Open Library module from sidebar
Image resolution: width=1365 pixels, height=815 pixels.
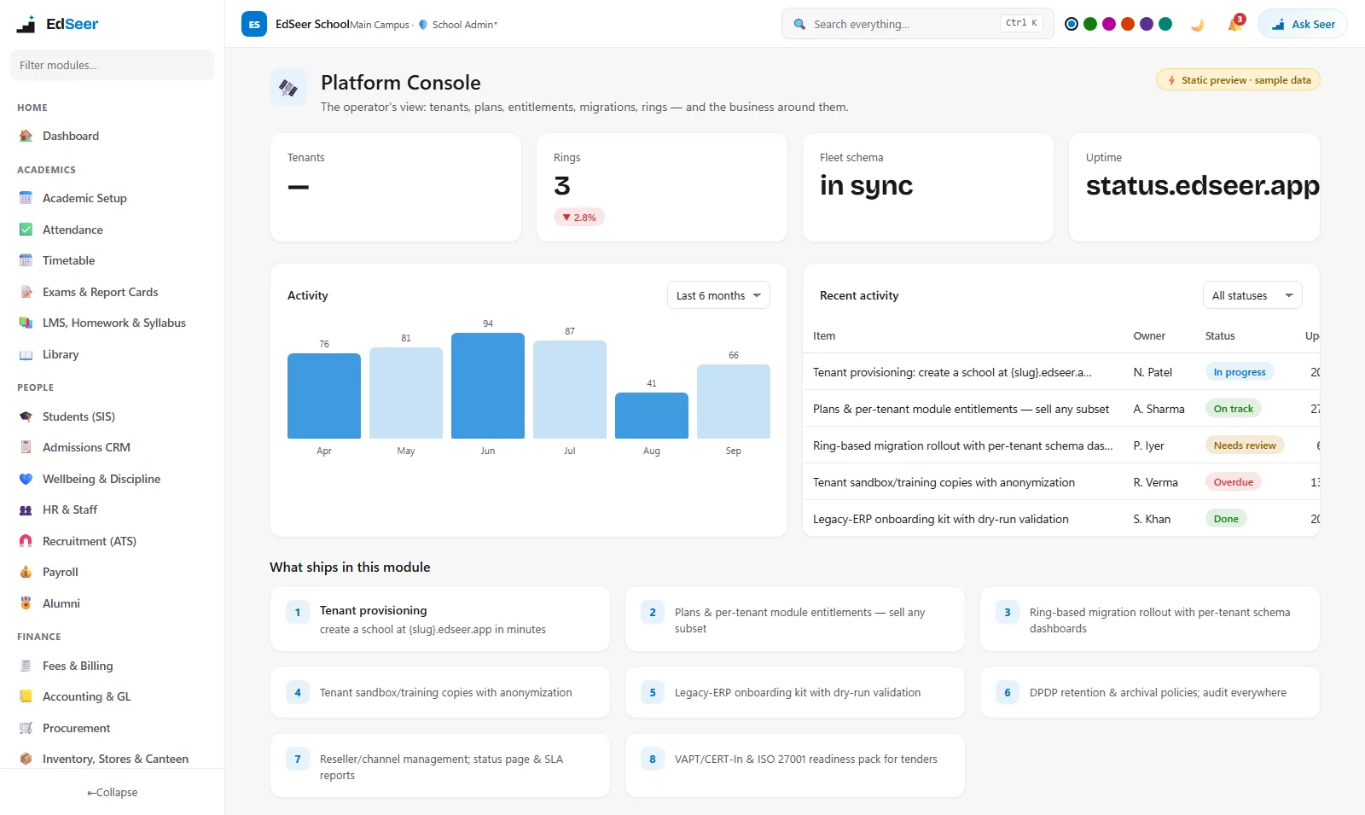(x=113, y=354)
